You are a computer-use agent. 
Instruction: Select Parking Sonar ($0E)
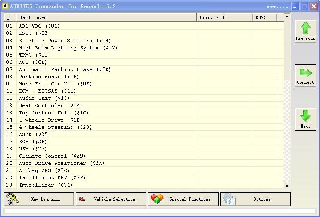pyautogui.click(x=144, y=77)
